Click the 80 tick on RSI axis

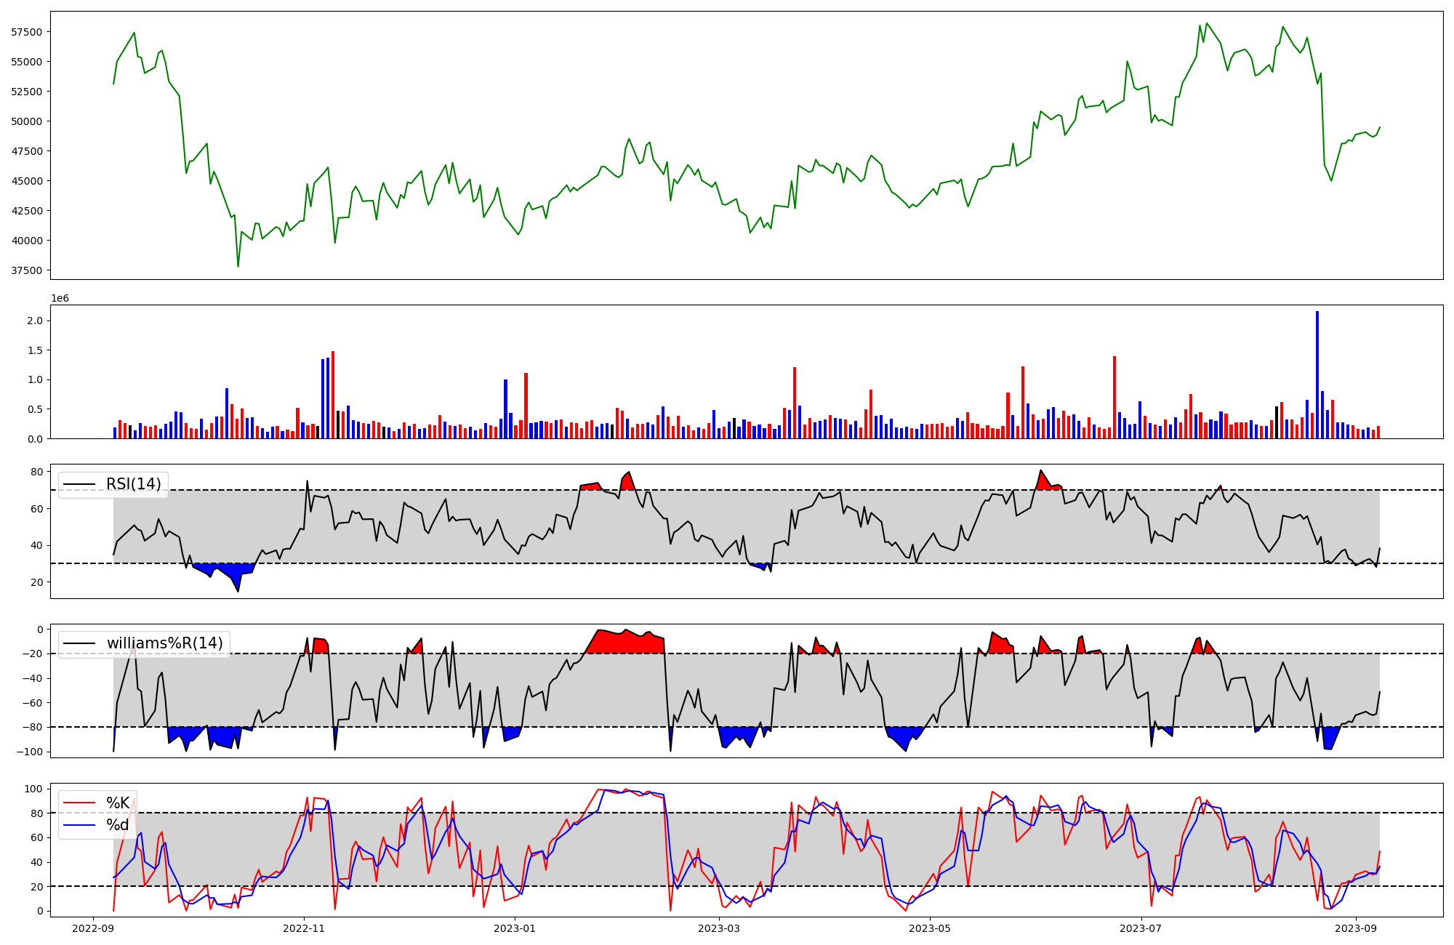[37, 472]
